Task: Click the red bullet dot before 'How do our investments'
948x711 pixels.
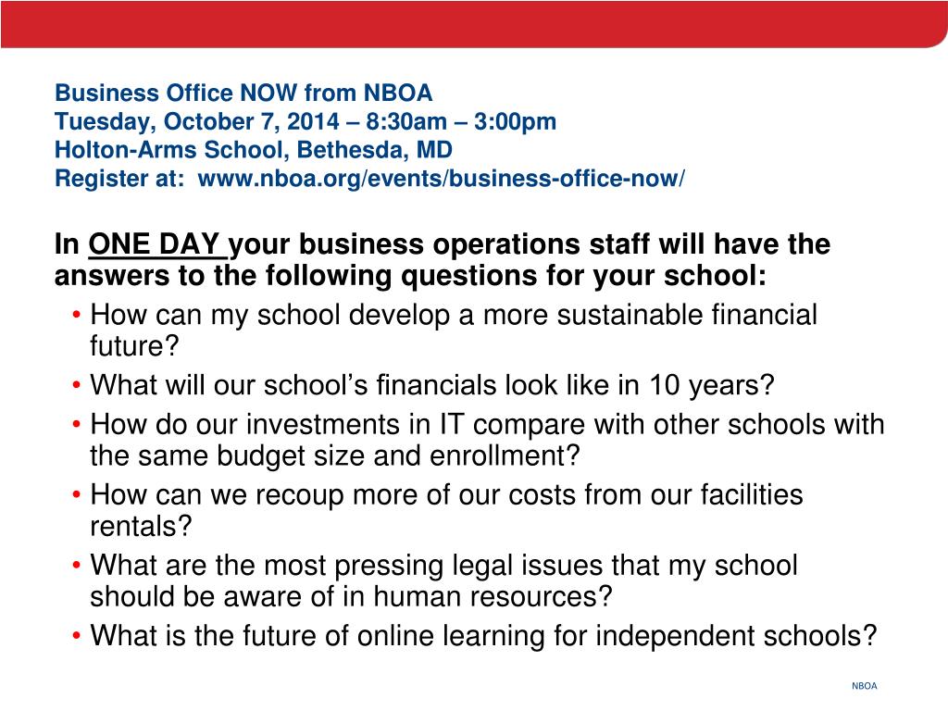Action: coord(76,424)
